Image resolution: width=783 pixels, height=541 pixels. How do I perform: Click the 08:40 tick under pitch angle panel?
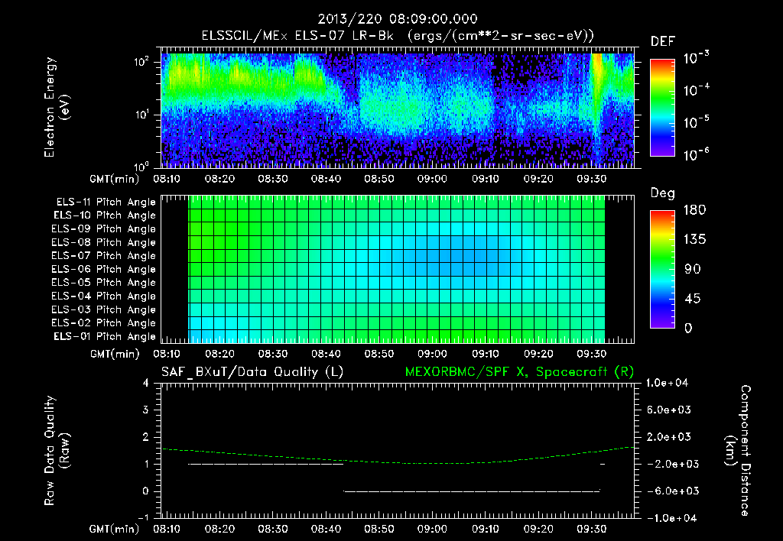pyautogui.click(x=326, y=354)
